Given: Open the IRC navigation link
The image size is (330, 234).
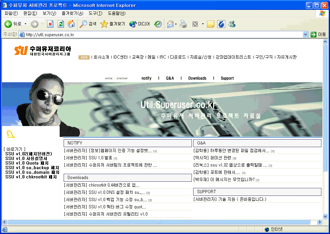Looking at the screenshot, I should 163,57.
